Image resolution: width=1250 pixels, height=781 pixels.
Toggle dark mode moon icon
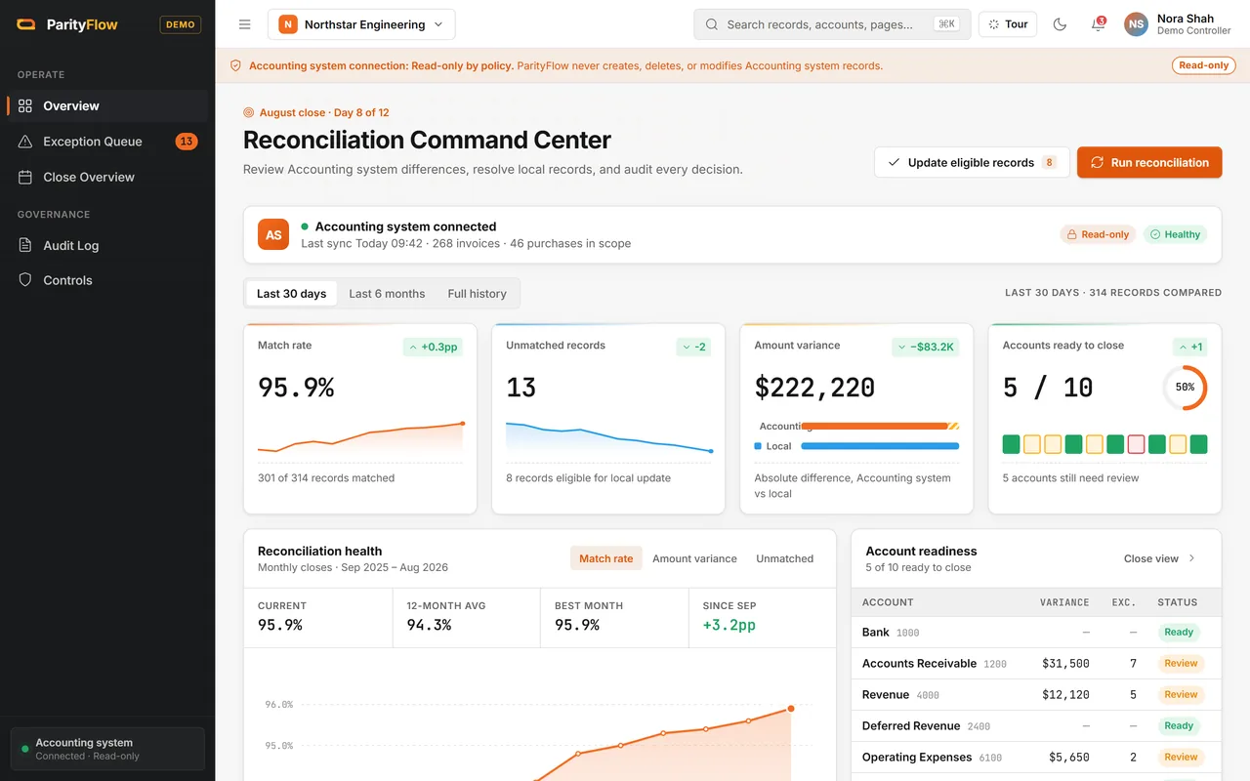click(x=1060, y=24)
